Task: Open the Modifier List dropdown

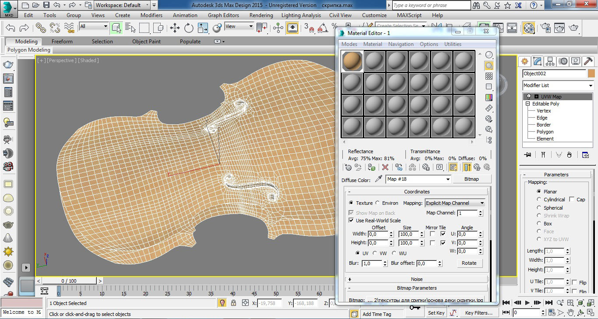Action: [558, 85]
